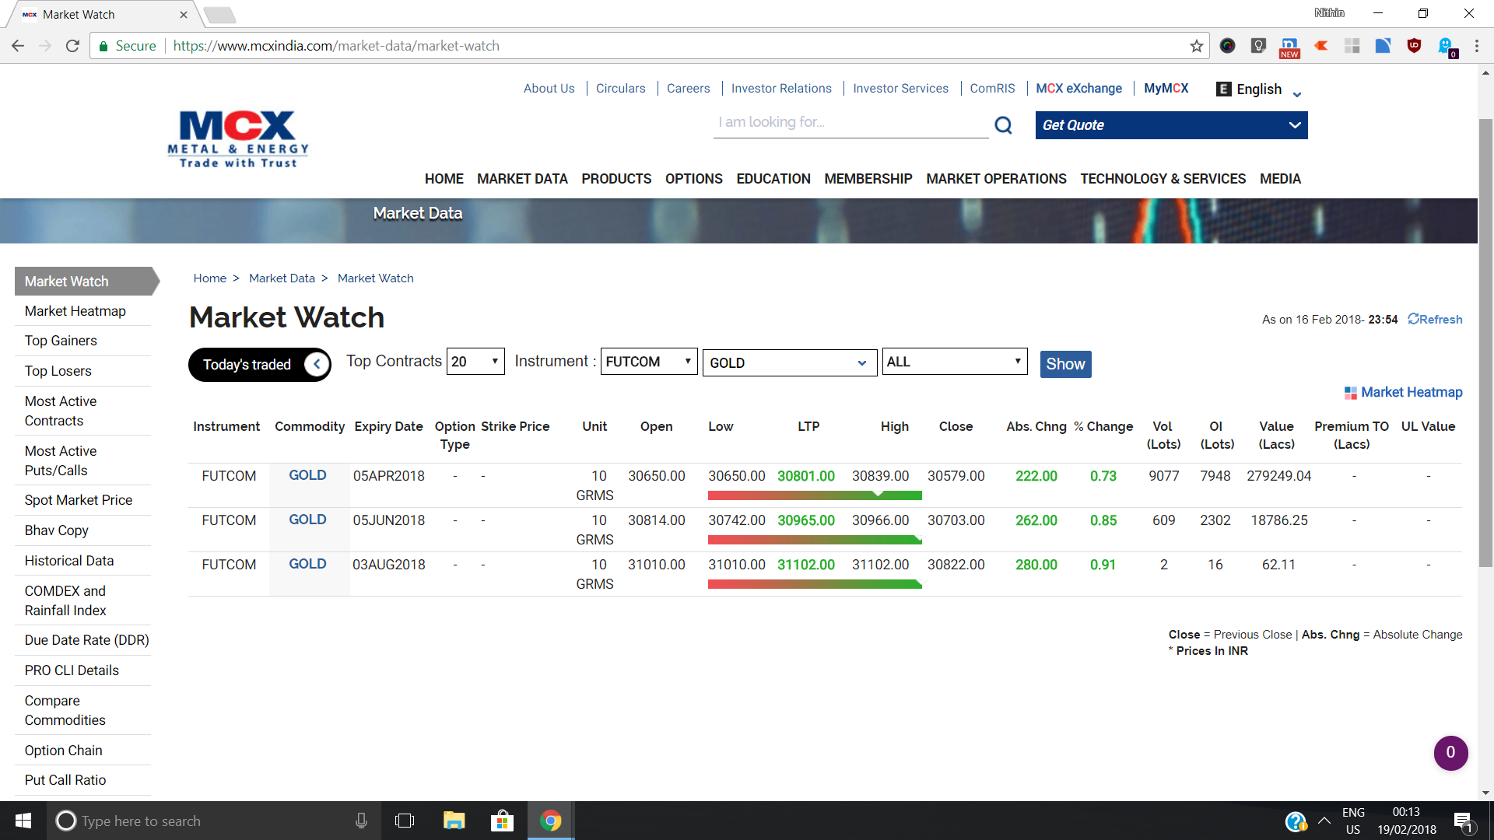Viewport: 1494px width, 840px height.
Task: Click GOLD in the 05APR2018 row
Action: click(307, 475)
